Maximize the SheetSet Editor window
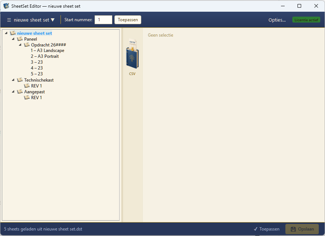The width and height of the screenshot is (325, 236). tap(299, 6)
